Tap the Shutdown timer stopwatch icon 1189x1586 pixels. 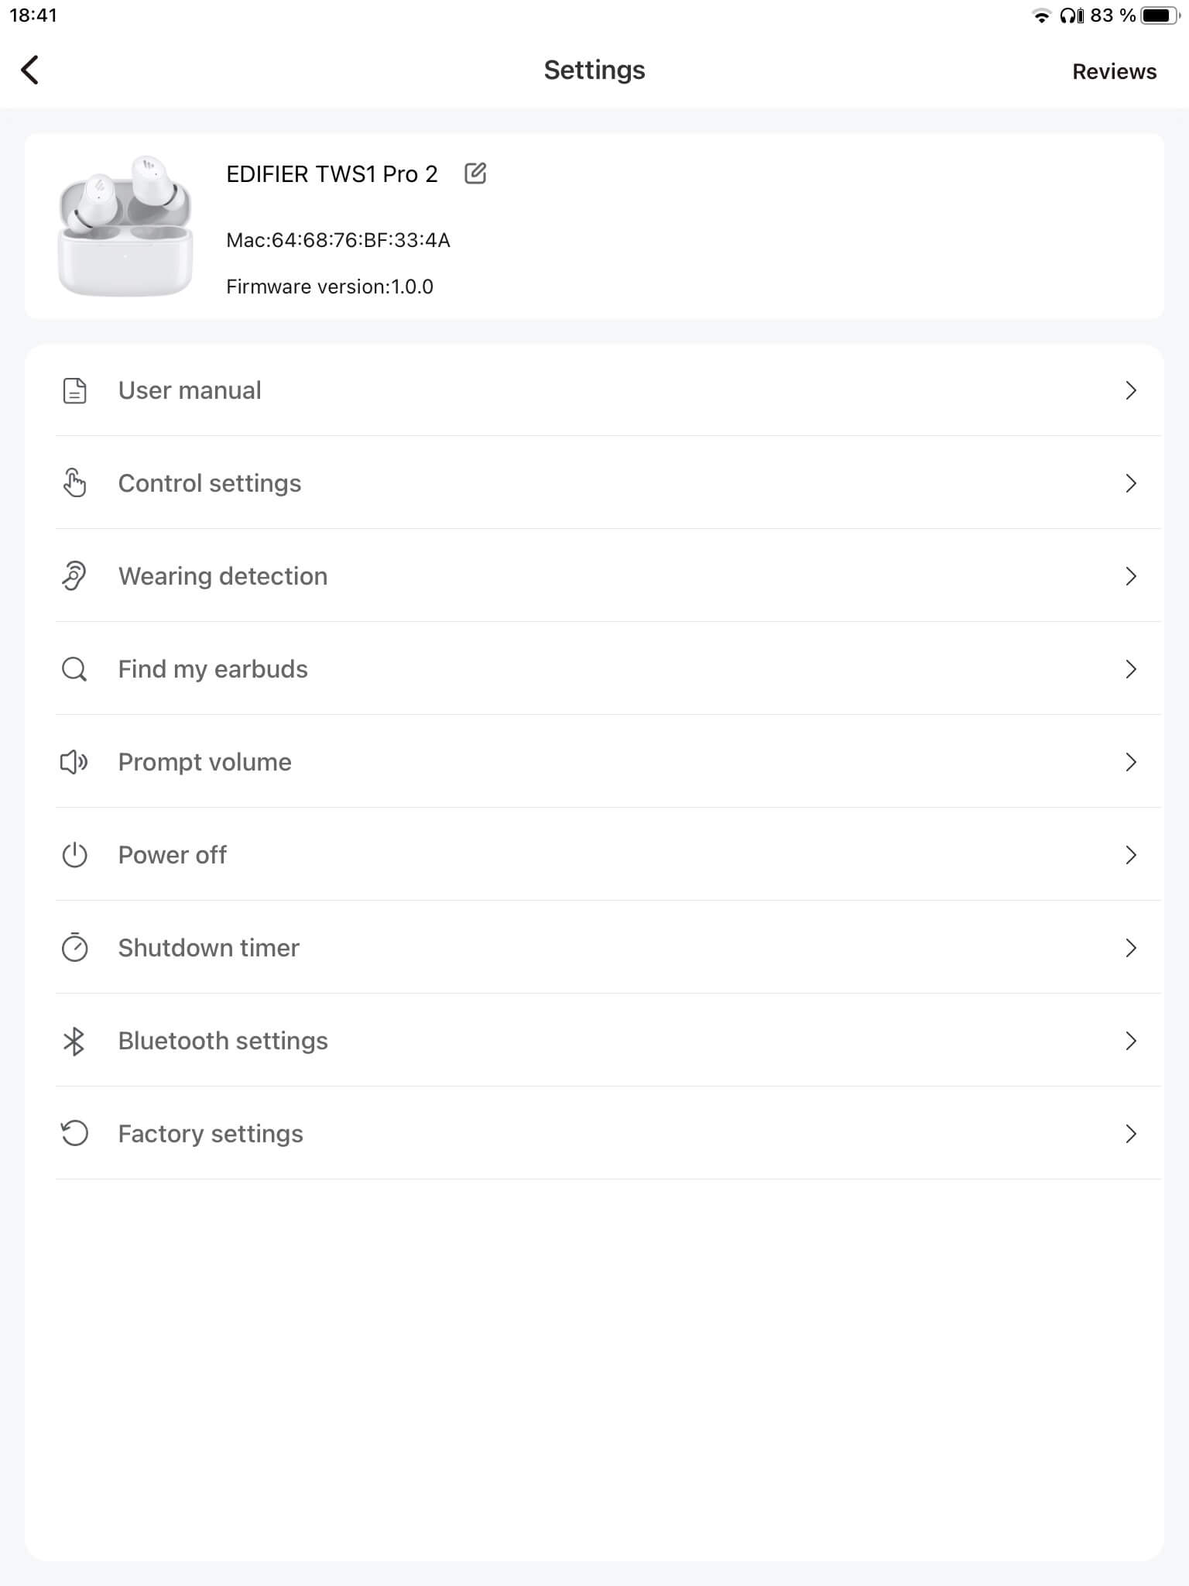[74, 948]
